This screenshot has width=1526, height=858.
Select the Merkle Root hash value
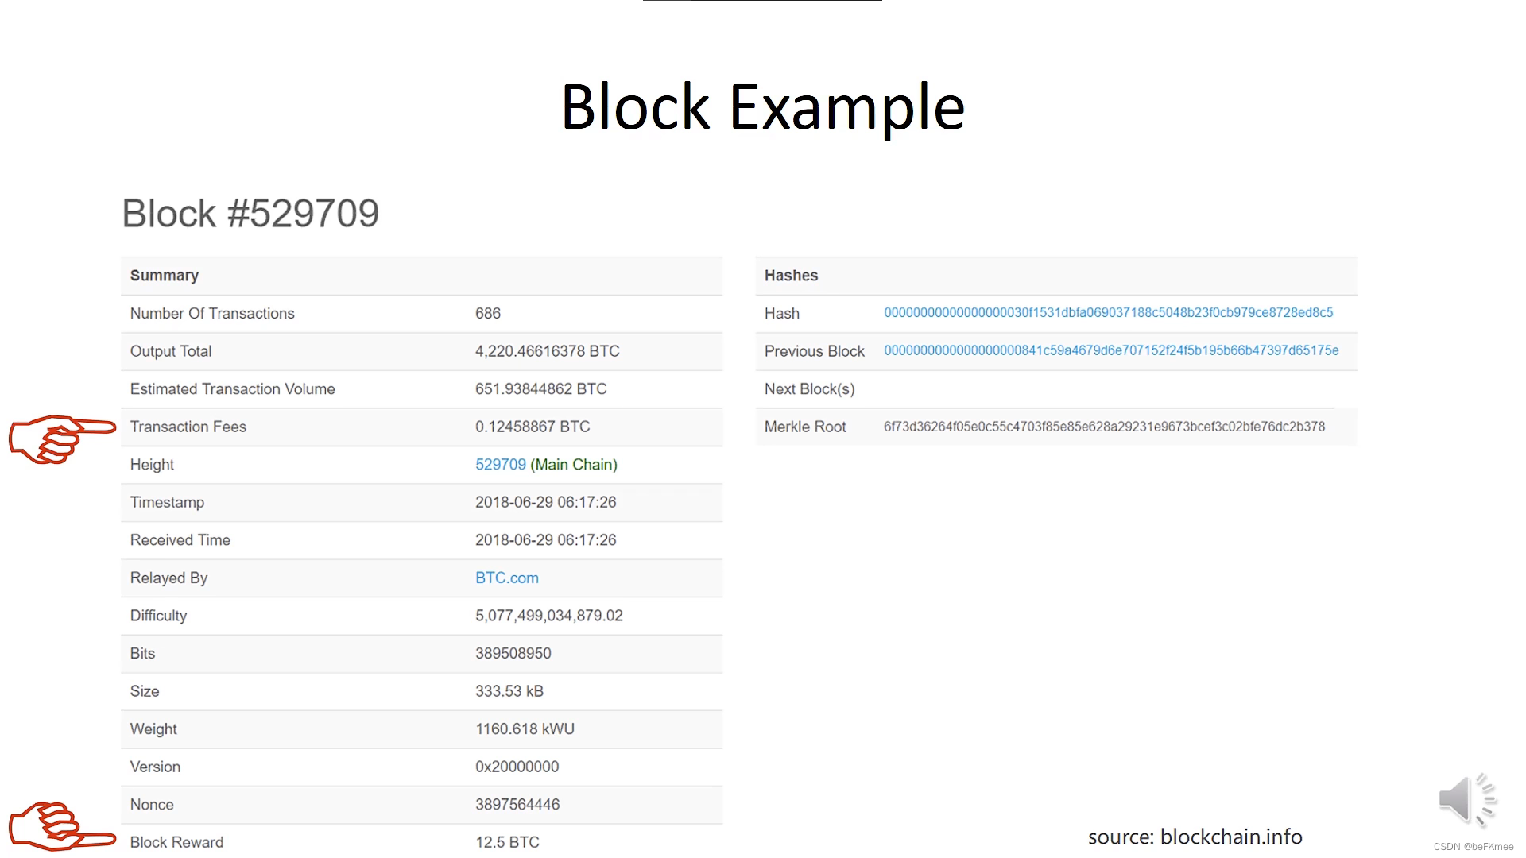coord(1104,427)
